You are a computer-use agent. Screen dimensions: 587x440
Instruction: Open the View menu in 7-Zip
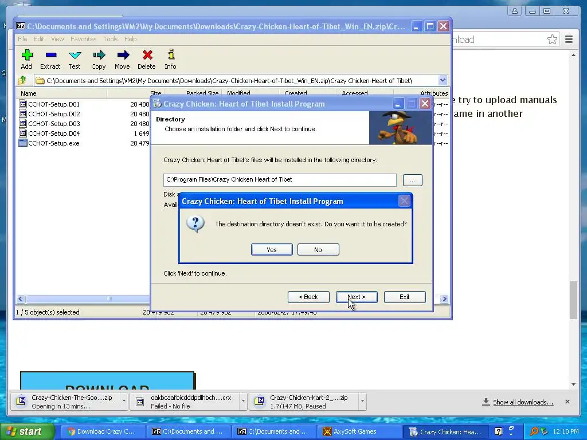pos(57,39)
